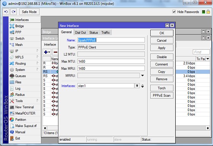The height and width of the screenshot is (146, 213).
Task: Click the Make Supout.rif icon
Action: point(12,126)
